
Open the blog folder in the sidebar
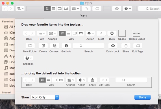pyautogui.click(x=9, y=85)
